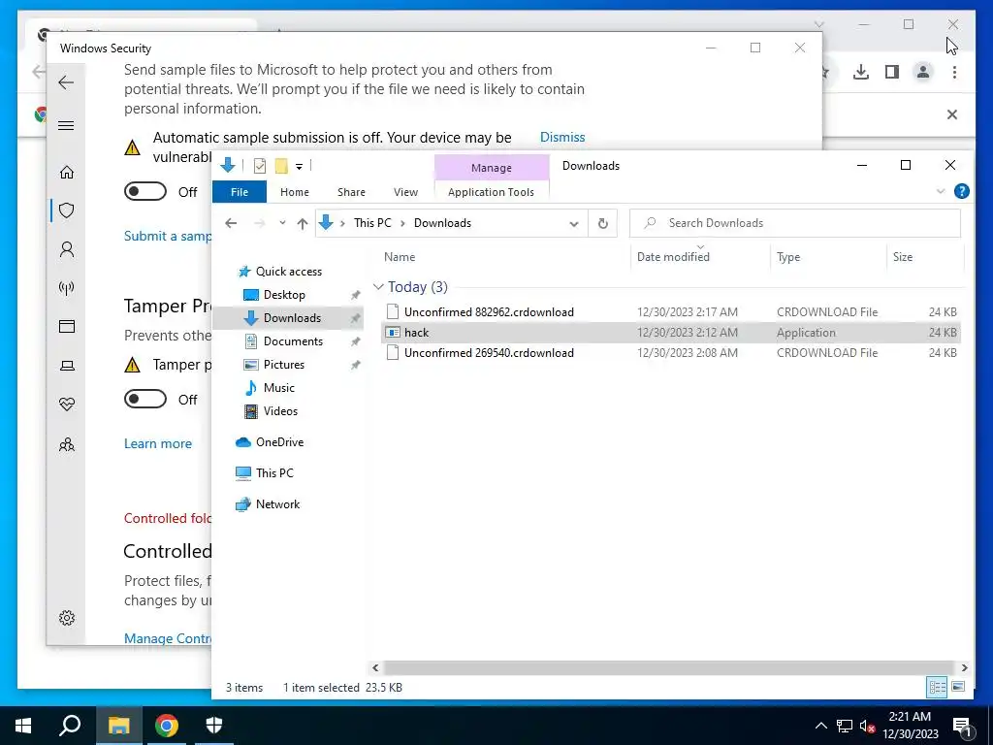The image size is (993, 745).
Task: Toggle Automatic sample submission switch
Action: click(x=145, y=191)
